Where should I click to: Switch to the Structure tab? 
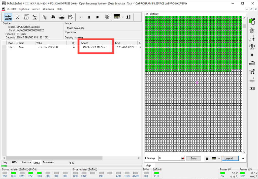click(x=26, y=162)
